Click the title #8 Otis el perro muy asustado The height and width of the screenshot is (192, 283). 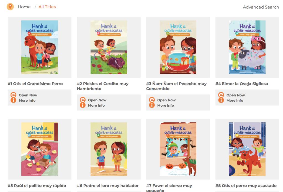coord(246,186)
